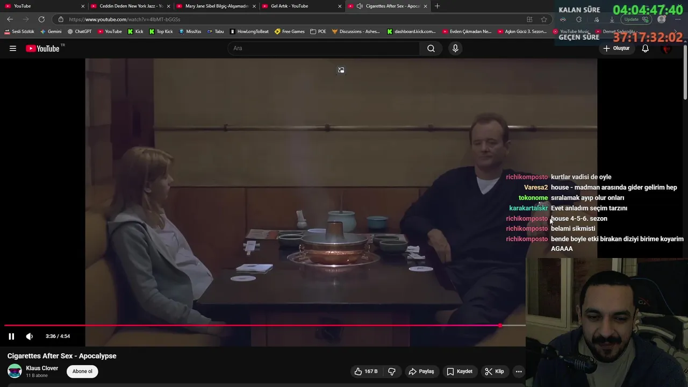Click the site info lock icon
The image size is (688, 387).
click(61, 19)
